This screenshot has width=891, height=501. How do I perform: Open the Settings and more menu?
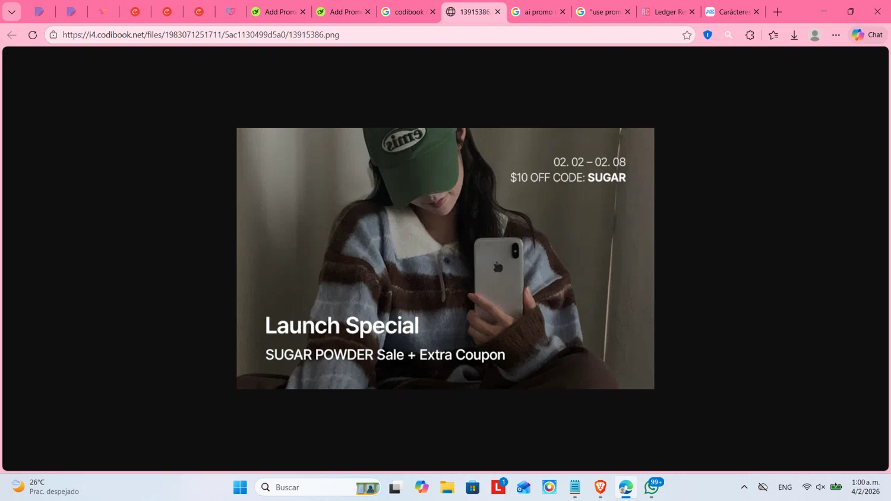836,35
